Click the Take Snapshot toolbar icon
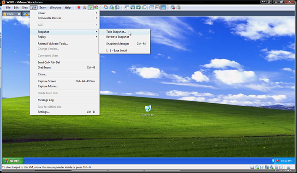The image size is (297, 173). [106, 7]
